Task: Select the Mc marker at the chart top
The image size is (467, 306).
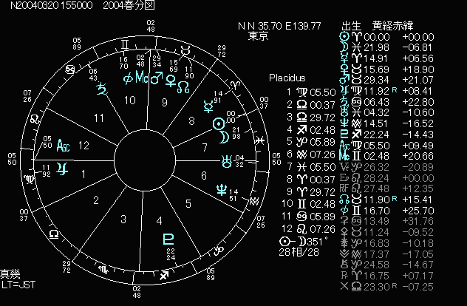Action: [x=142, y=78]
